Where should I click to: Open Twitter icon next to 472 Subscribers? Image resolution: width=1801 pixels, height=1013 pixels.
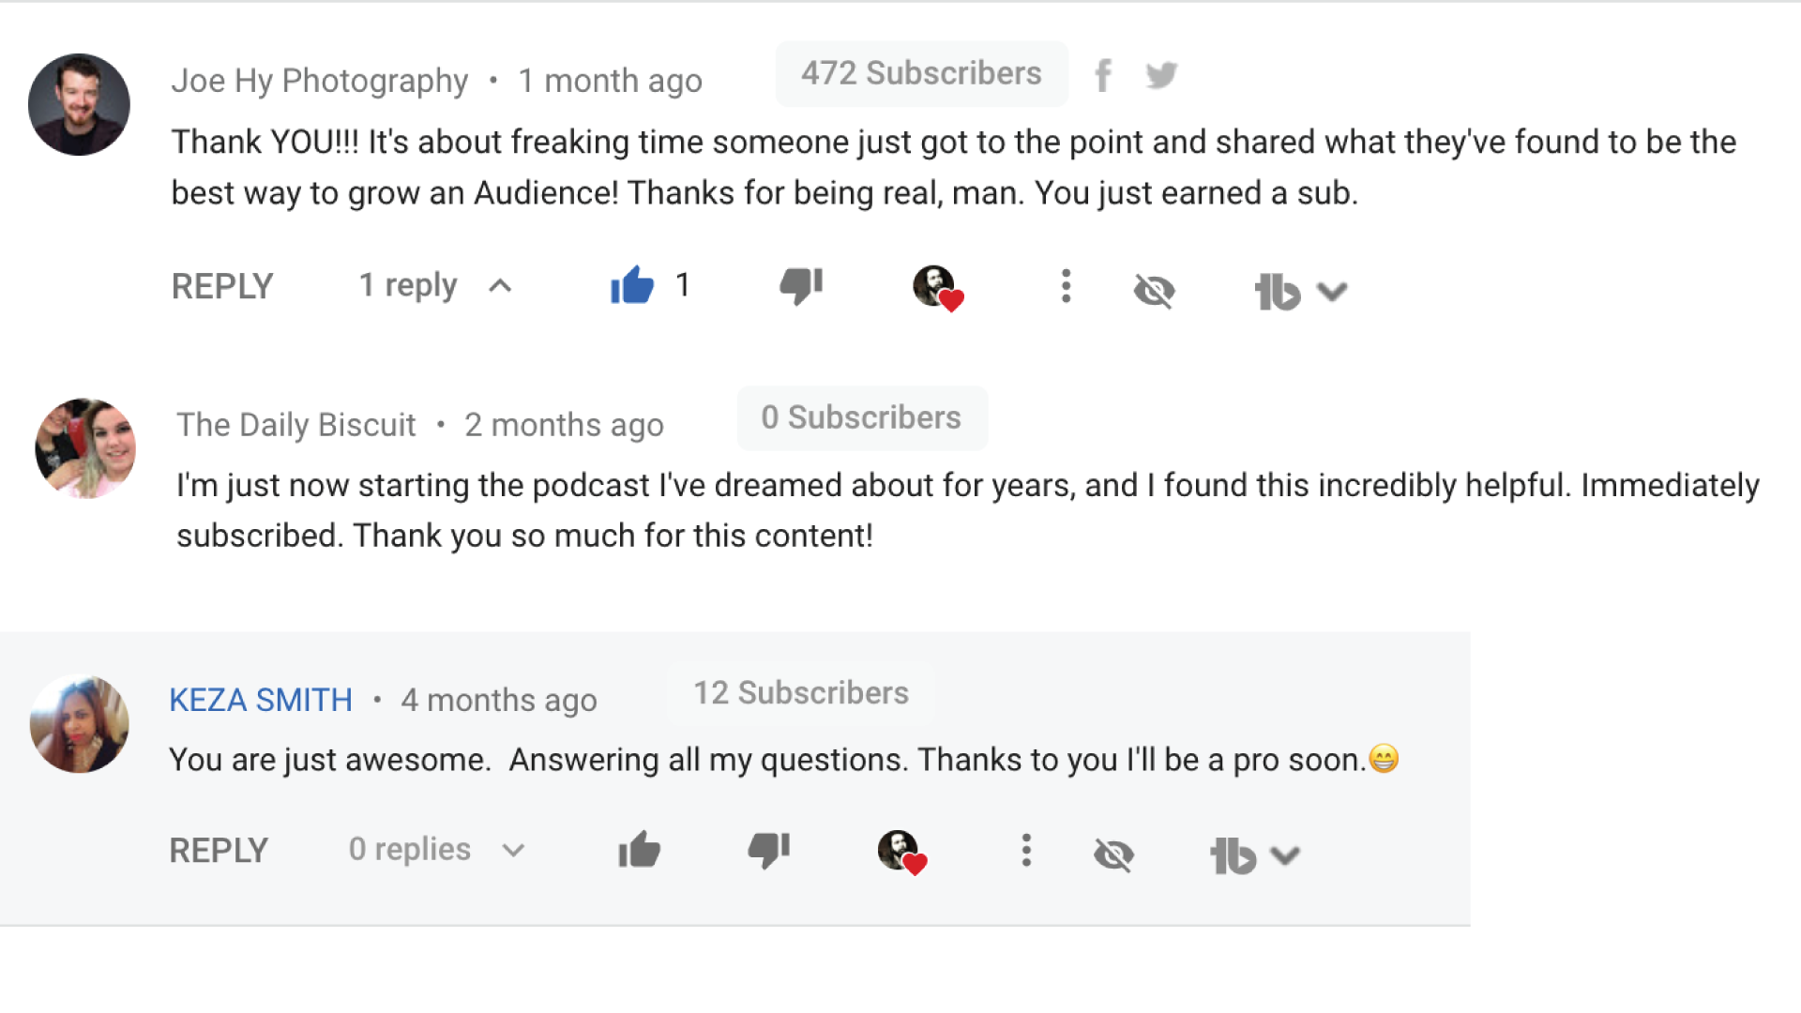(1161, 75)
